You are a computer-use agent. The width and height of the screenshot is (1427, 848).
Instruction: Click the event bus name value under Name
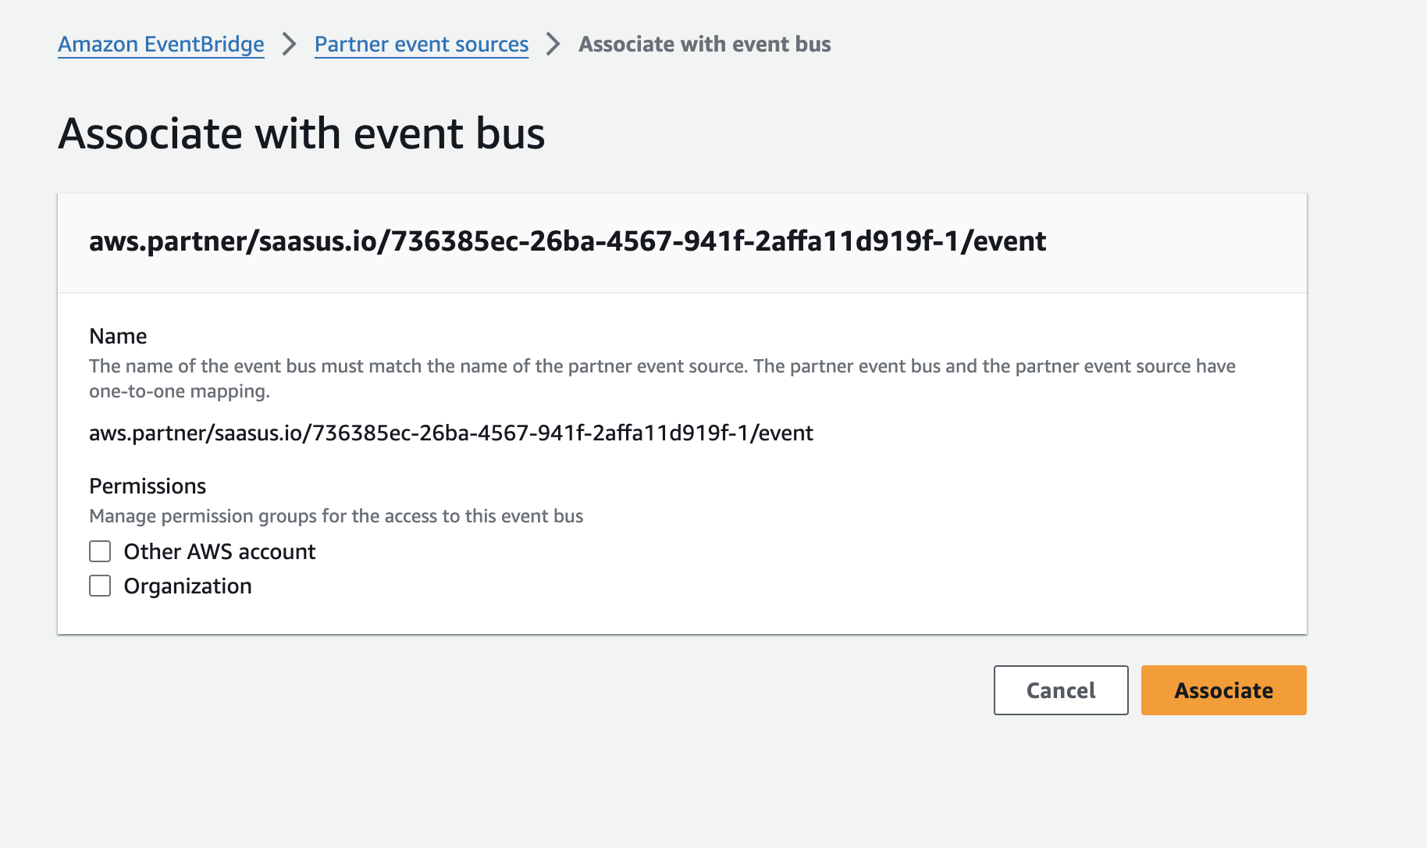pos(451,433)
